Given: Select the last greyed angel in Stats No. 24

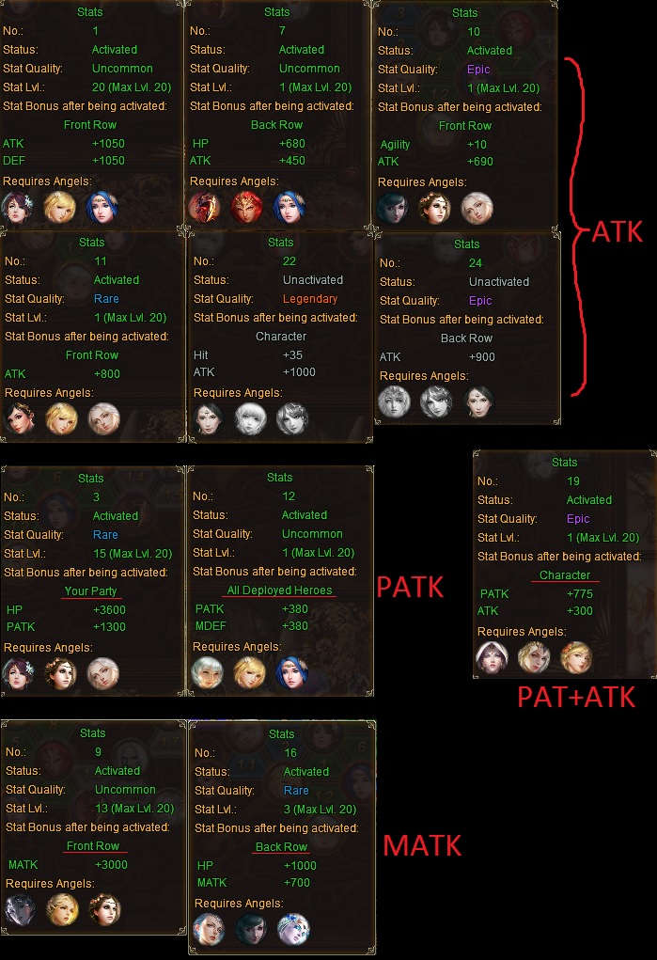Looking at the screenshot, I should coord(478,401).
